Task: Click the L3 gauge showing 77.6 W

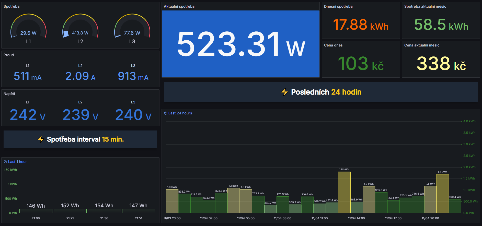Action: [132, 28]
